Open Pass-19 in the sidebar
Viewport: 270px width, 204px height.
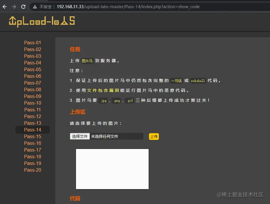[33, 163]
